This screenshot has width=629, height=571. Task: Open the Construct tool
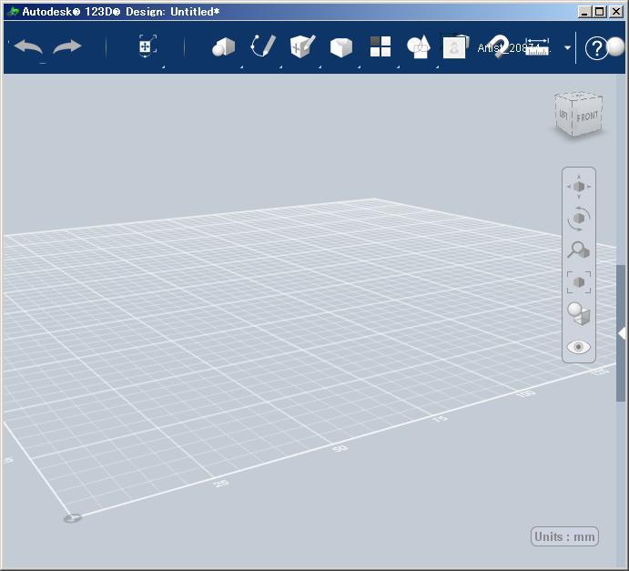tap(302, 46)
